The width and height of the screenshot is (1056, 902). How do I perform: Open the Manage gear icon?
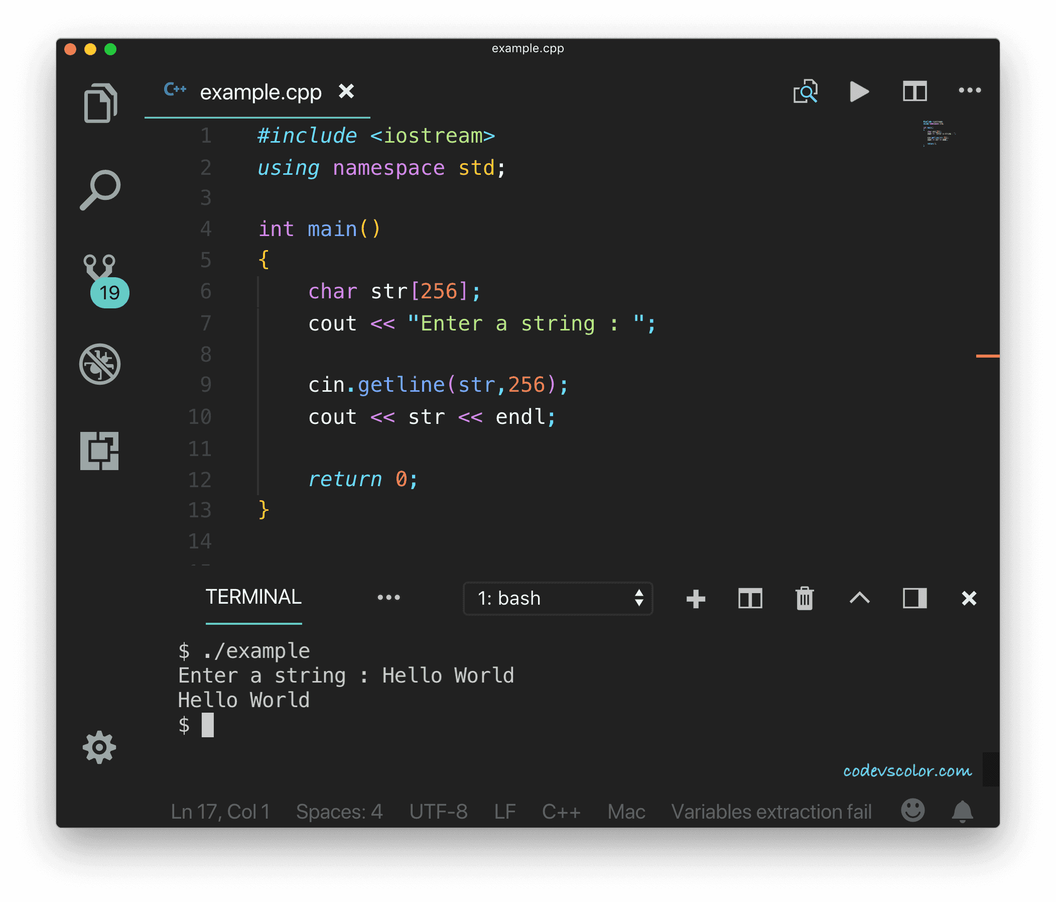tap(99, 747)
